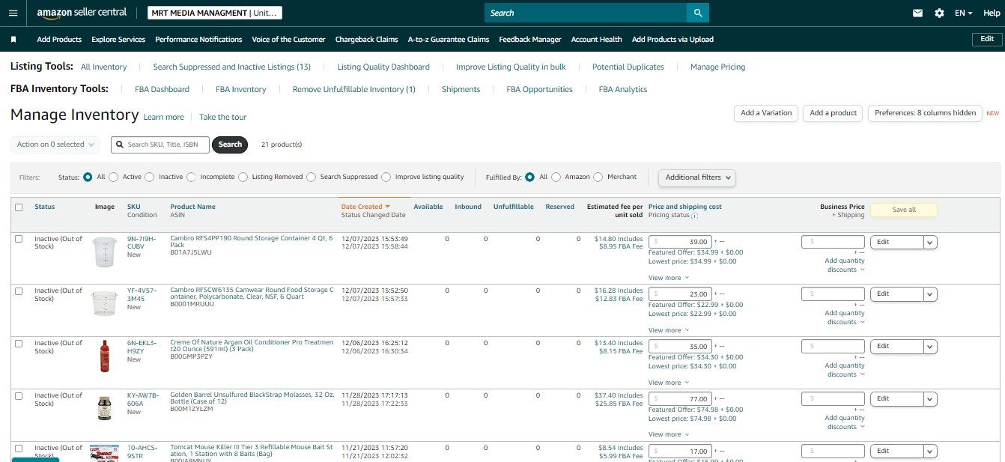Open the Manage Pricing link
Viewport: 1005px width, 462px height.
pyautogui.click(x=717, y=67)
